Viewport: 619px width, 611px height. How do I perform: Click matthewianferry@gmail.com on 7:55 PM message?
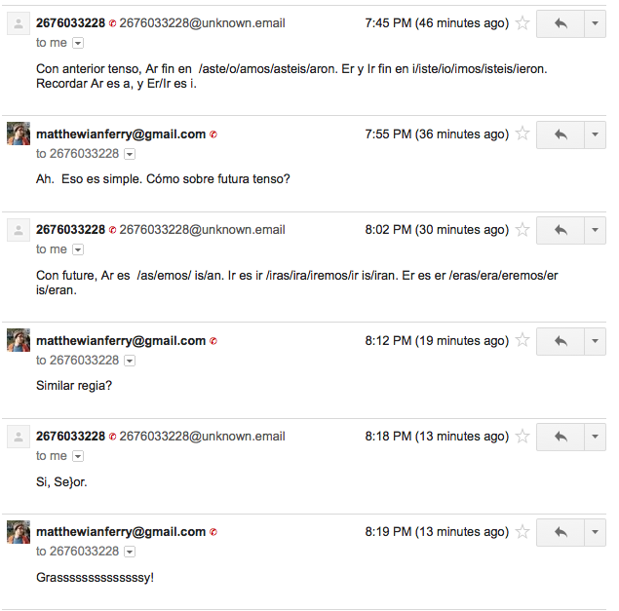[x=121, y=134]
